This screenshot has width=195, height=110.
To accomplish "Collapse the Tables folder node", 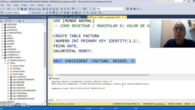I will 5,63.
